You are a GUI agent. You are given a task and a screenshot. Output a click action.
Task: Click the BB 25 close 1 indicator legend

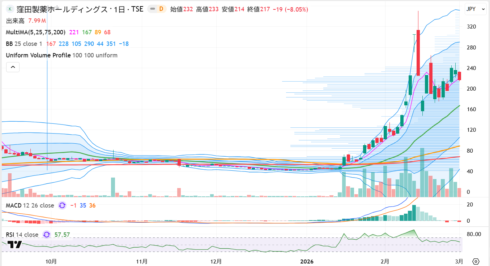(24, 44)
